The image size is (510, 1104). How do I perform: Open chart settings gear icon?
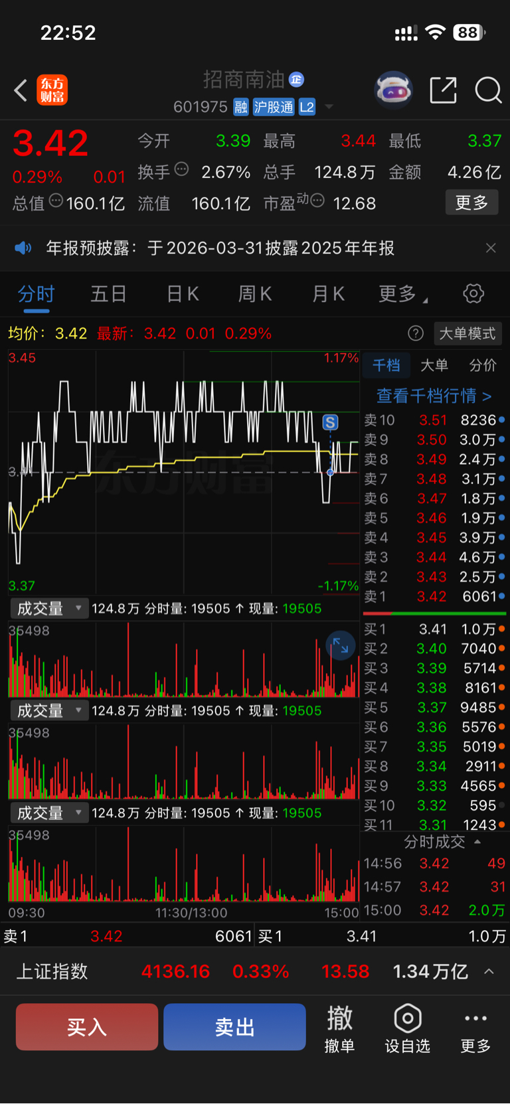(473, 293)
